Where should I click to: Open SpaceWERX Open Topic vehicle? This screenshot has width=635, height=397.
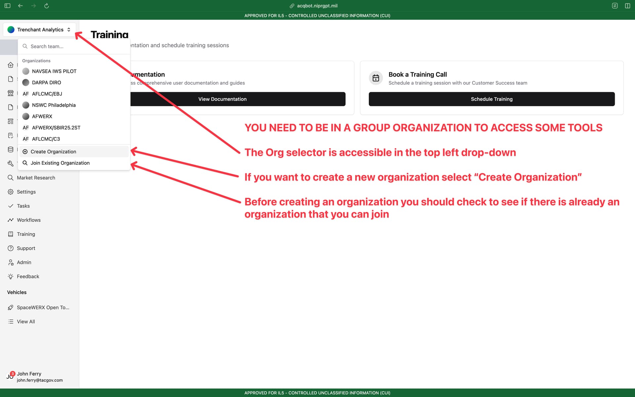coord(43,308)
